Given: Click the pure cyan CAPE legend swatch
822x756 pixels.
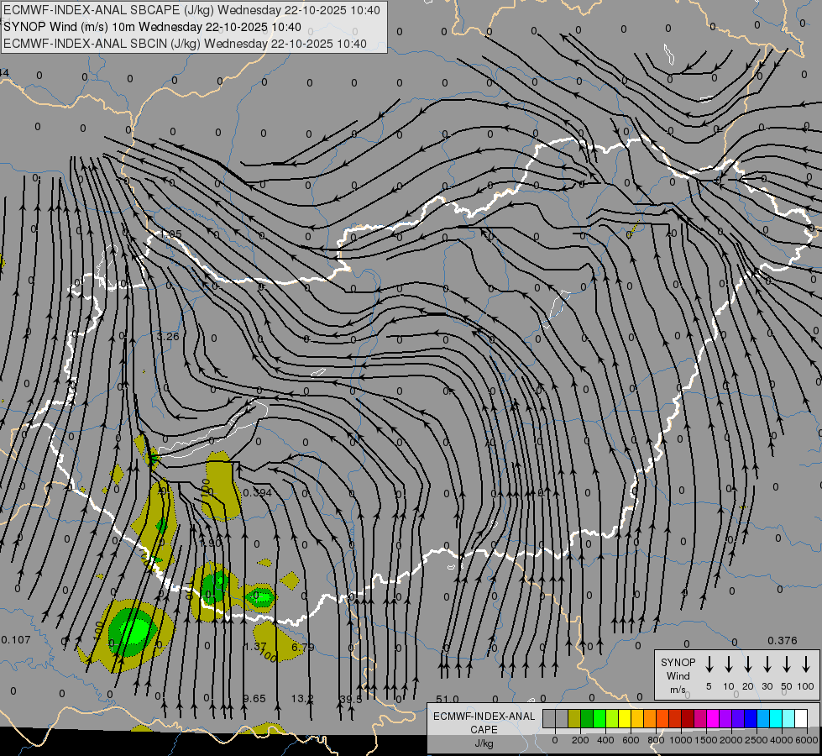Looking at the screenshot, I should click(x=777, y=718).
